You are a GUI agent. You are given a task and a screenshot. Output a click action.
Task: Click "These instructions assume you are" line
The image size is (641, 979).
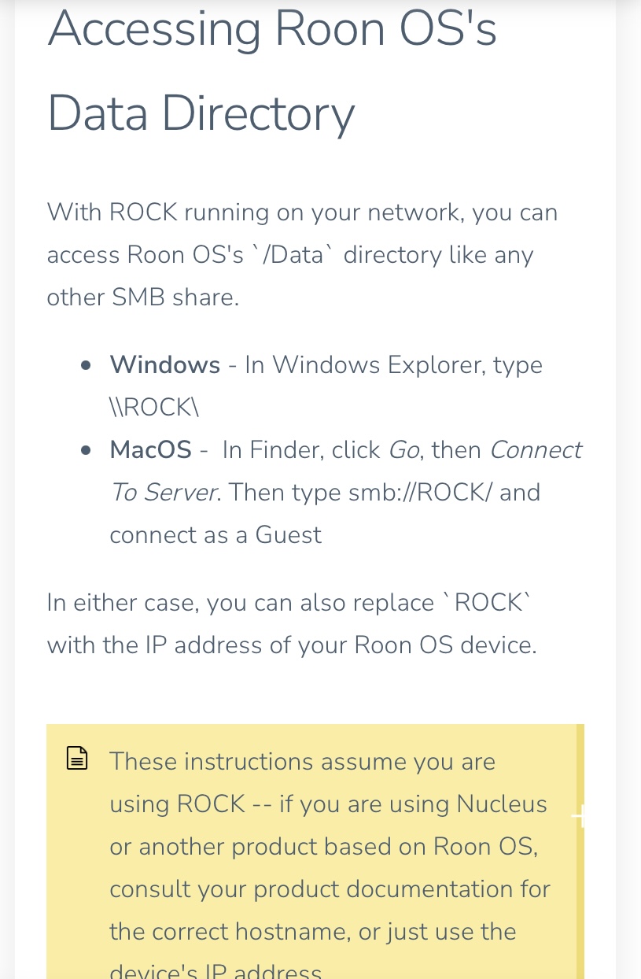[x=303, y=762]
